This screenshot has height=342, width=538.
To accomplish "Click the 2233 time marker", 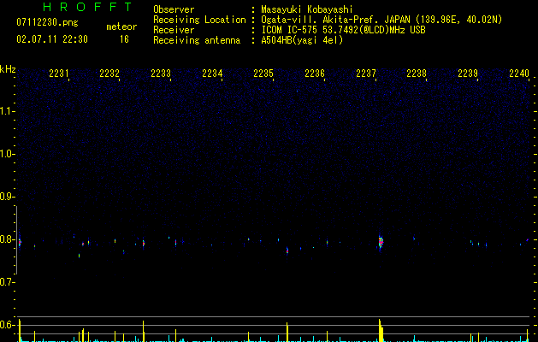I will pos(161,74).
